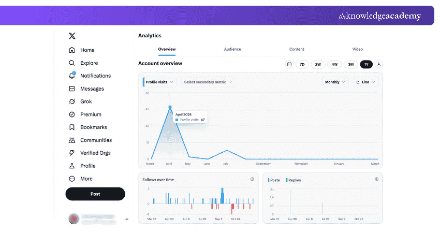440x233 pixels.
Task: Select the 2W time range
Action: point(318,64)
